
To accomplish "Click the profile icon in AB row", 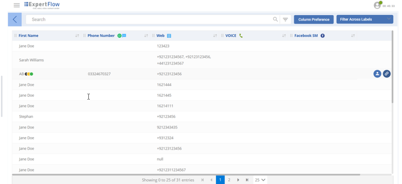I will (377, 74).
